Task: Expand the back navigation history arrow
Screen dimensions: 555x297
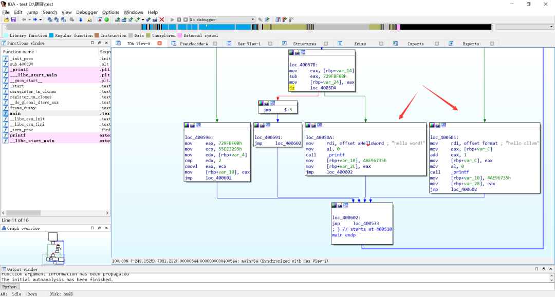Action: pos(30,19)
